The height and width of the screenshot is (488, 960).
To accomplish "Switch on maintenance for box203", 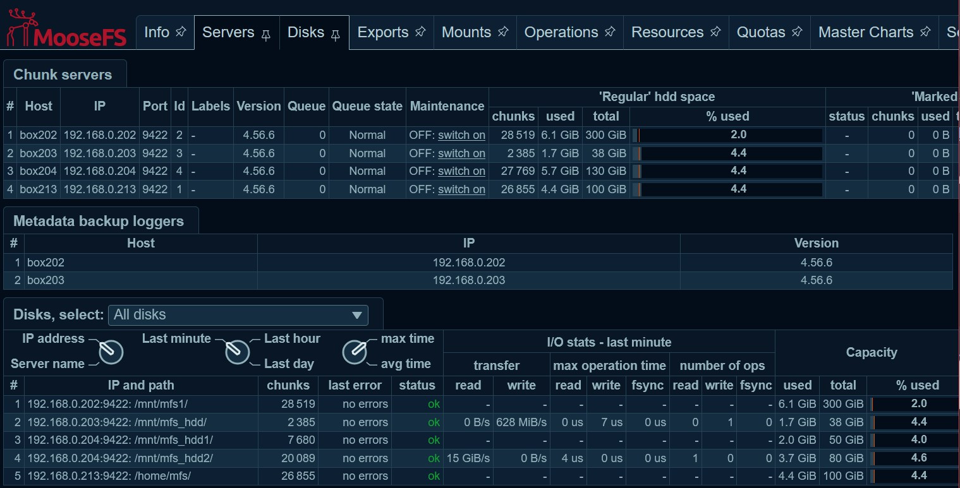I will (461, 153).
